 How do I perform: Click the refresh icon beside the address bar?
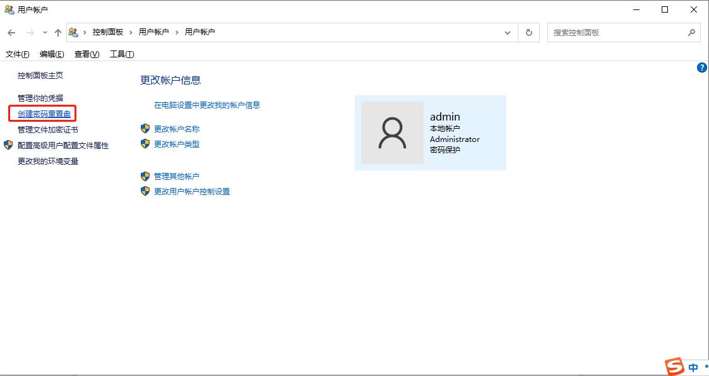pos(528,32)
